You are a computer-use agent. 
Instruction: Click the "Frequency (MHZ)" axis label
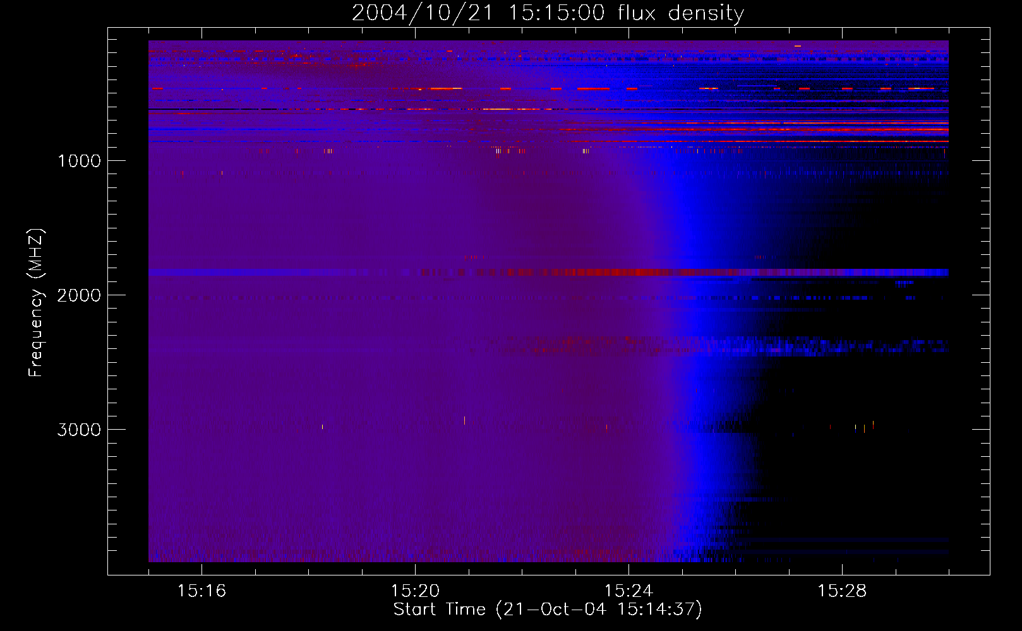(37, 303)
